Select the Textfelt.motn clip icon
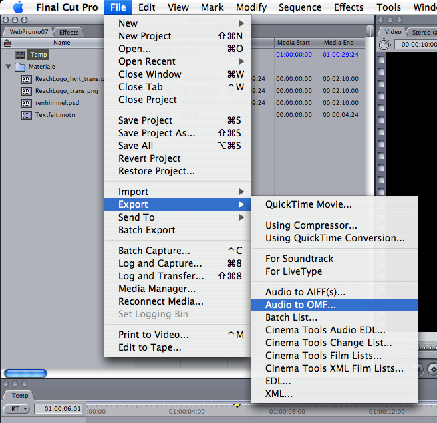The width and height of the screenshot is (437, 423). [27, 115]
